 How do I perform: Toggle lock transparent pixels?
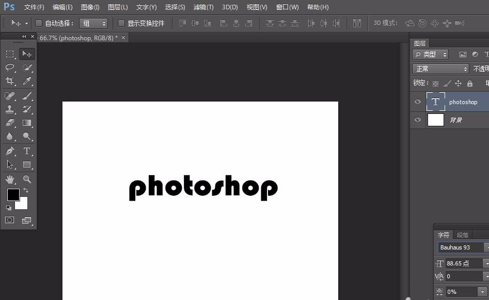(436, 84)
